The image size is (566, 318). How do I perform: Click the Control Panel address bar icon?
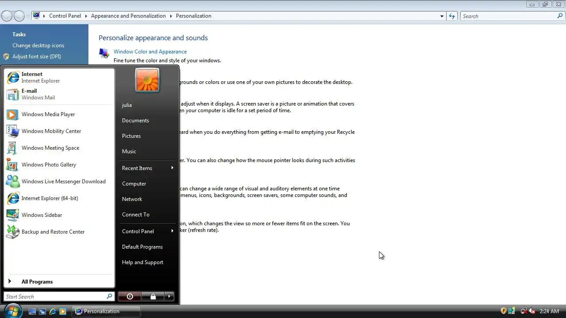click(36, 16)
